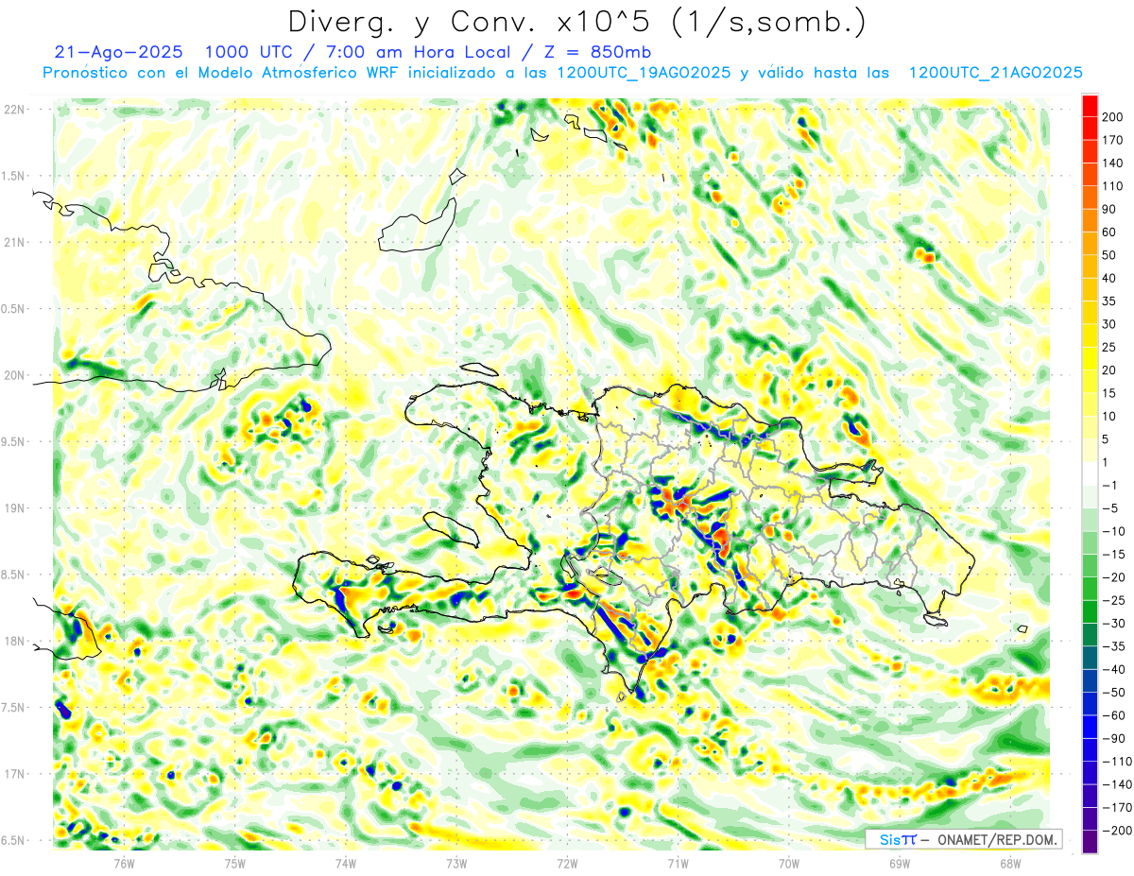
Task: Click the colorbar's positive '60' label
Action: pyautogui.click(x=1110, y=232)
